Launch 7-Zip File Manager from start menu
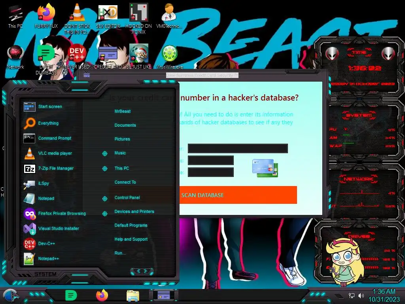 click(56, 168)
